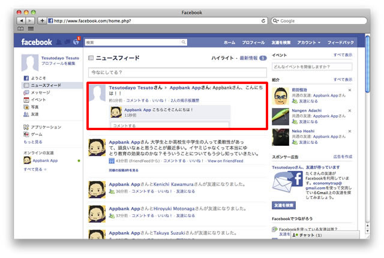Click the search magnifier in Facebook search
Image resolution: width=384 pixels, height=258 pixels.
tap(184, 42)
